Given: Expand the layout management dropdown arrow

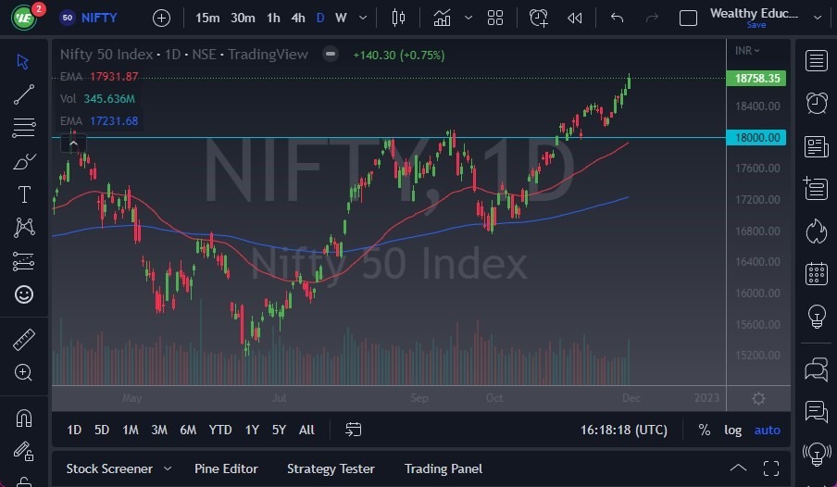Looking at the screenshot, I should click(818, 19).
